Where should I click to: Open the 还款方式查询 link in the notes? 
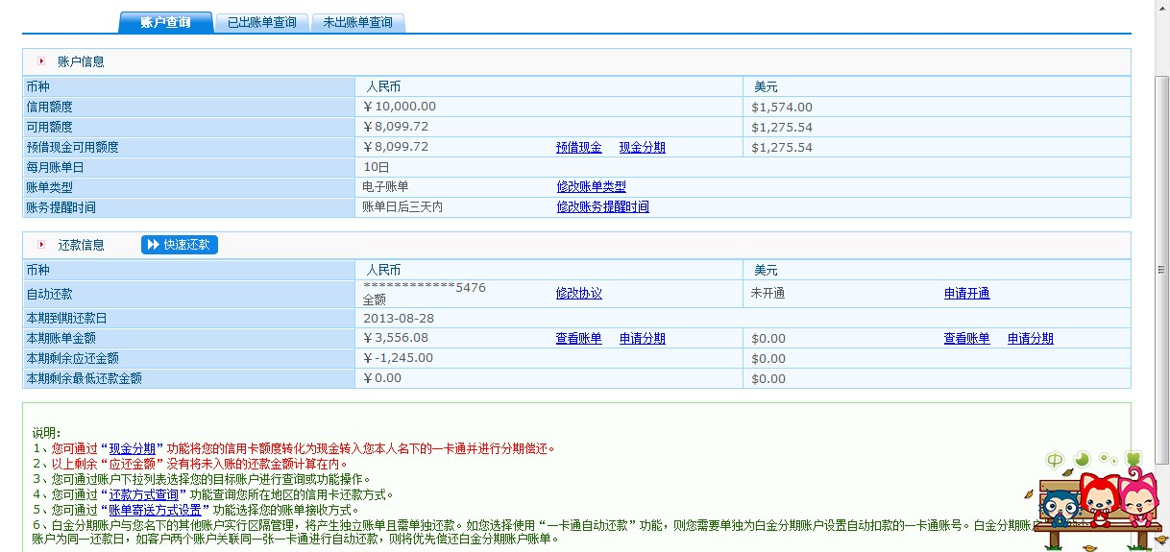point(143,494)
